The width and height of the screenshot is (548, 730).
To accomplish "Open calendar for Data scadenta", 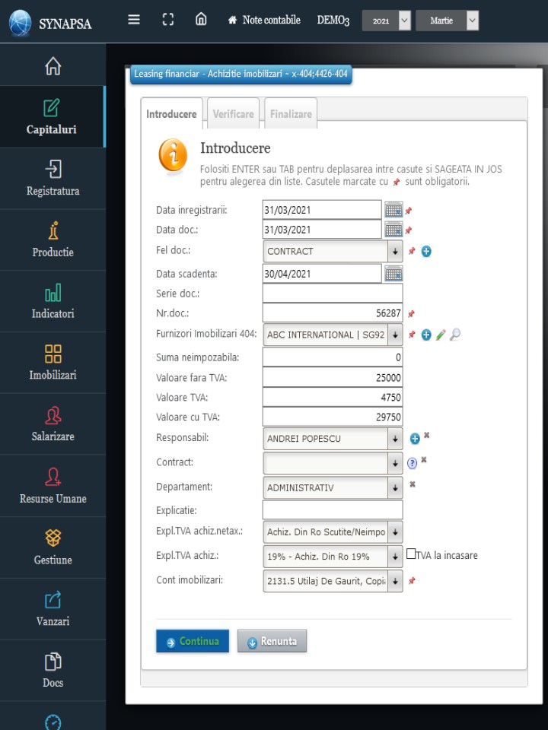I will click(393, 274).
